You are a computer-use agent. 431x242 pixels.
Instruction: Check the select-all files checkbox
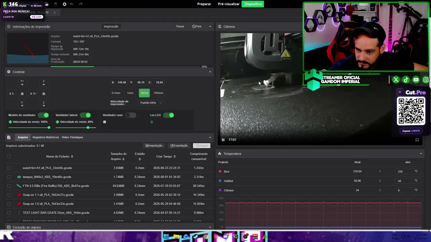9,156
